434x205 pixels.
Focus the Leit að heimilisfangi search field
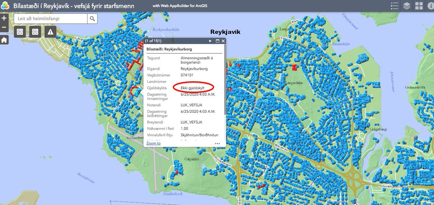point(51,18)
